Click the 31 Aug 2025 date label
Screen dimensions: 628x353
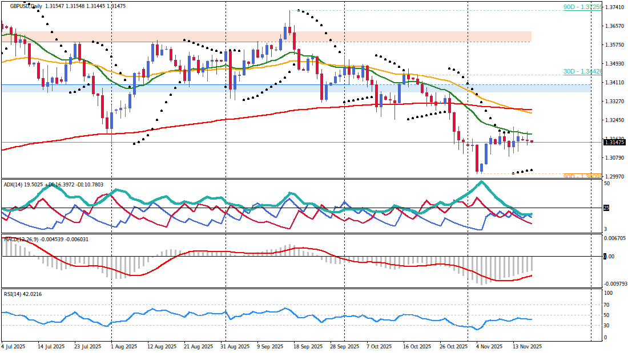235,347
